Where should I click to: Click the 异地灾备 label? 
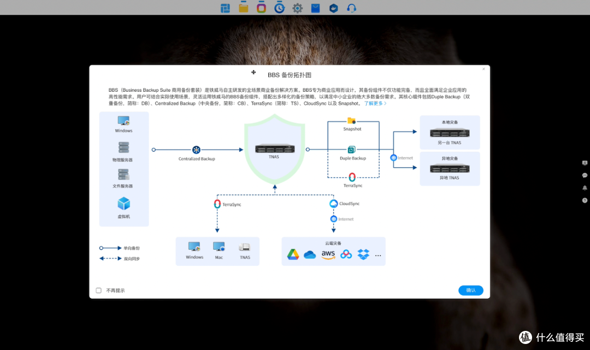pyautogui.click(x=450, y=158)
